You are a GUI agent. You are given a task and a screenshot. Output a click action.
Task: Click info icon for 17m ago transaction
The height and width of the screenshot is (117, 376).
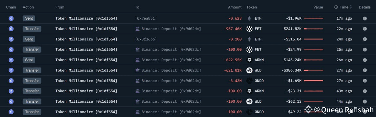365,18
